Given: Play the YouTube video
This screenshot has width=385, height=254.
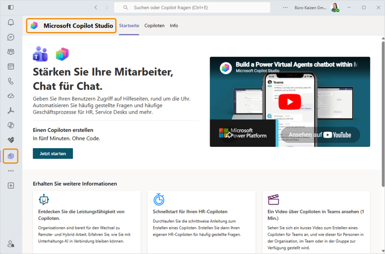Looking at the screenshot, I should [x=290, y=102].
